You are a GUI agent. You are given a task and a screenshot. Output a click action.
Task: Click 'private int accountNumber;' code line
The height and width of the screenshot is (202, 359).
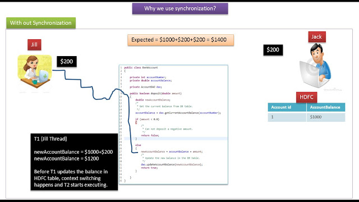click(148, 77)
